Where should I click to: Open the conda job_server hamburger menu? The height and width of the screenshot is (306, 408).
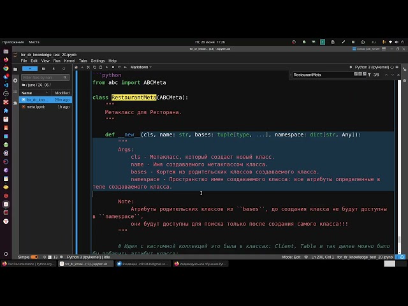click(x=384, y=49)
